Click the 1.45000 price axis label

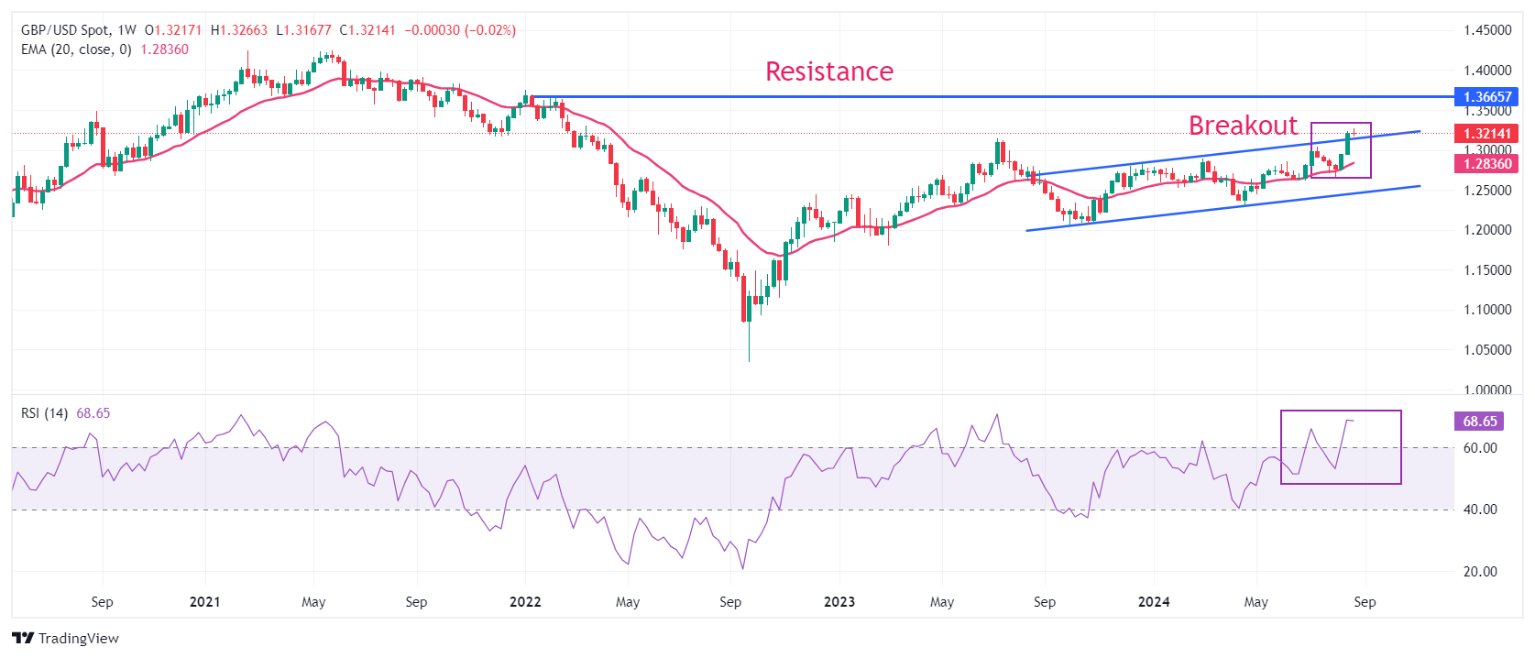(x=1486, y=30)
